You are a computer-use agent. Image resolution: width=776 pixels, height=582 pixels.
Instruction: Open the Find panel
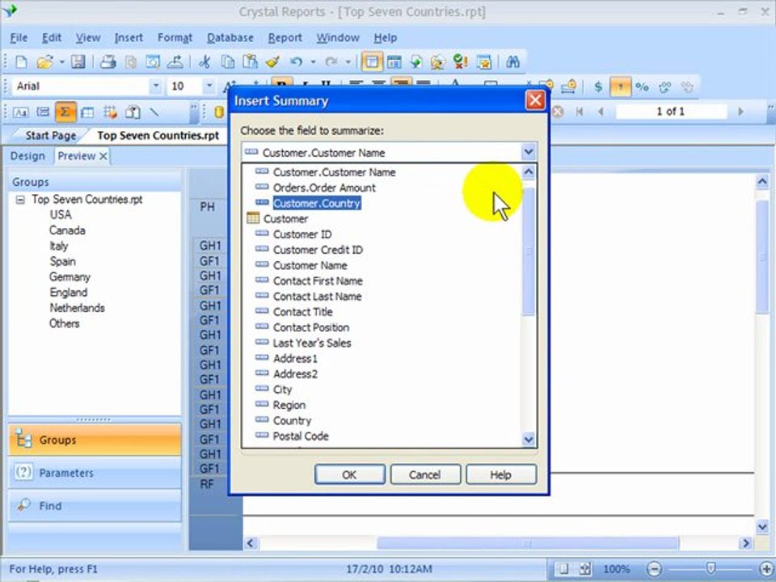point(95,505)
